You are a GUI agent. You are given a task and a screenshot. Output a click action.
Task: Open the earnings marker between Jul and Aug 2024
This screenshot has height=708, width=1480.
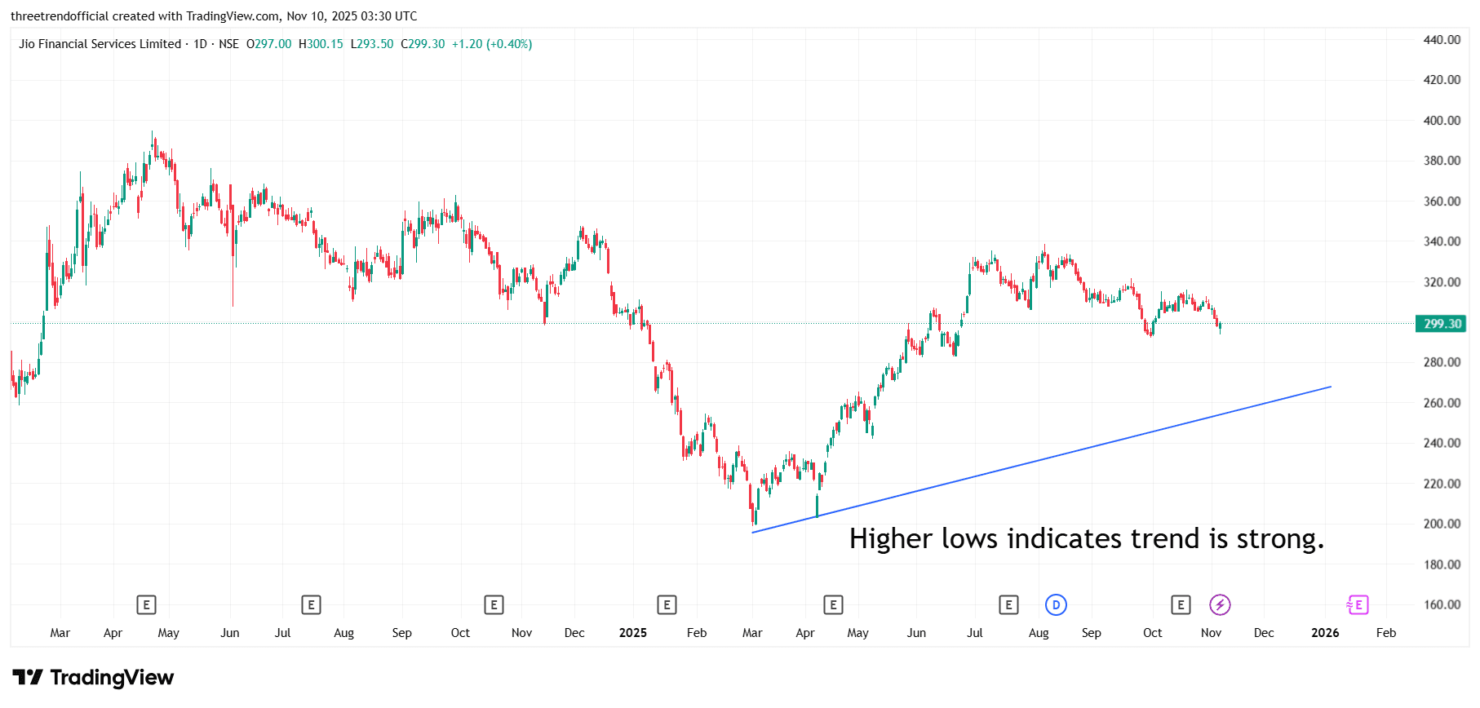coord(311,605)
